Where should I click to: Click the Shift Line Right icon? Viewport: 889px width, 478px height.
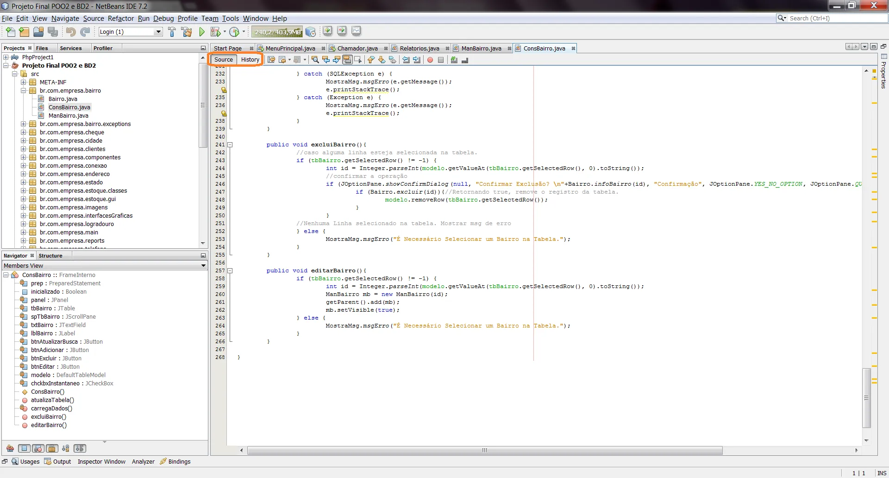[x=417, y=60]
